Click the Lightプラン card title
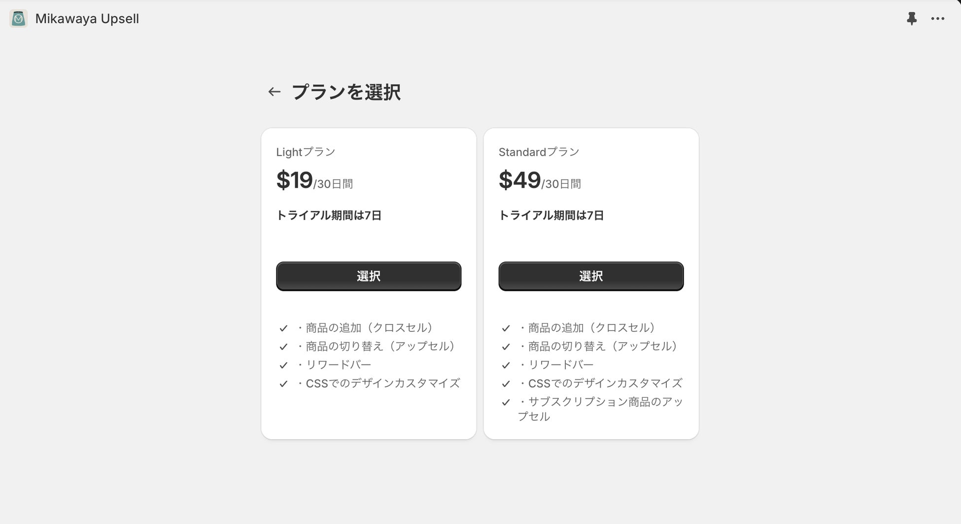961x524 pixels. [x=306, y=152]
